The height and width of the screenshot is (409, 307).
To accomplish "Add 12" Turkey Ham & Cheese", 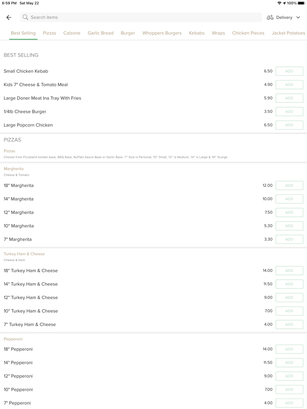I will 289,298.
